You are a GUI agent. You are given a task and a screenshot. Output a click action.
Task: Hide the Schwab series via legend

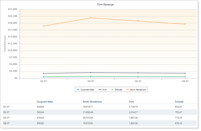[116, 89]
